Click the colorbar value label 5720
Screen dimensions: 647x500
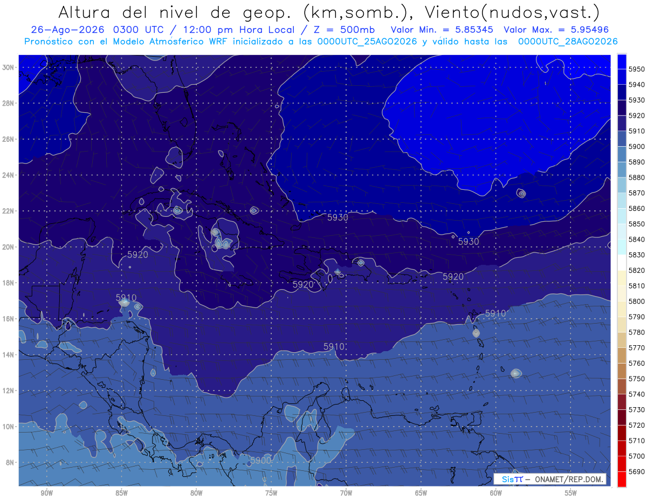point(636,425)
